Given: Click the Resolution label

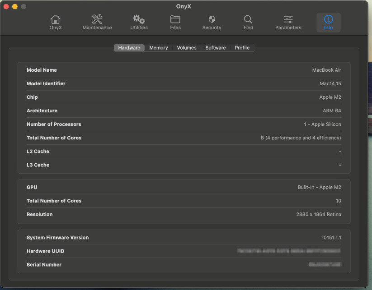Looking at the screenshot, I should [x=40, y=214].
